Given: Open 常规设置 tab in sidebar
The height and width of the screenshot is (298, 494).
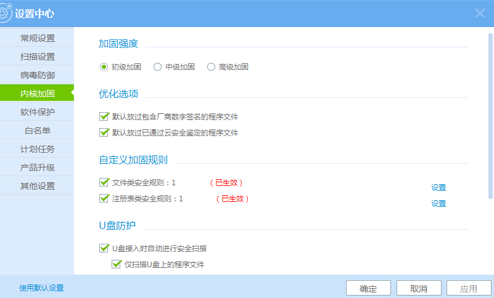Looking at the screenshot, I should point(37,38).
